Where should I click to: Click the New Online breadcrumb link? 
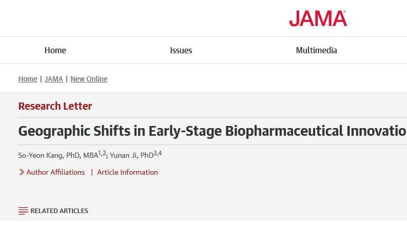(89, 79)
